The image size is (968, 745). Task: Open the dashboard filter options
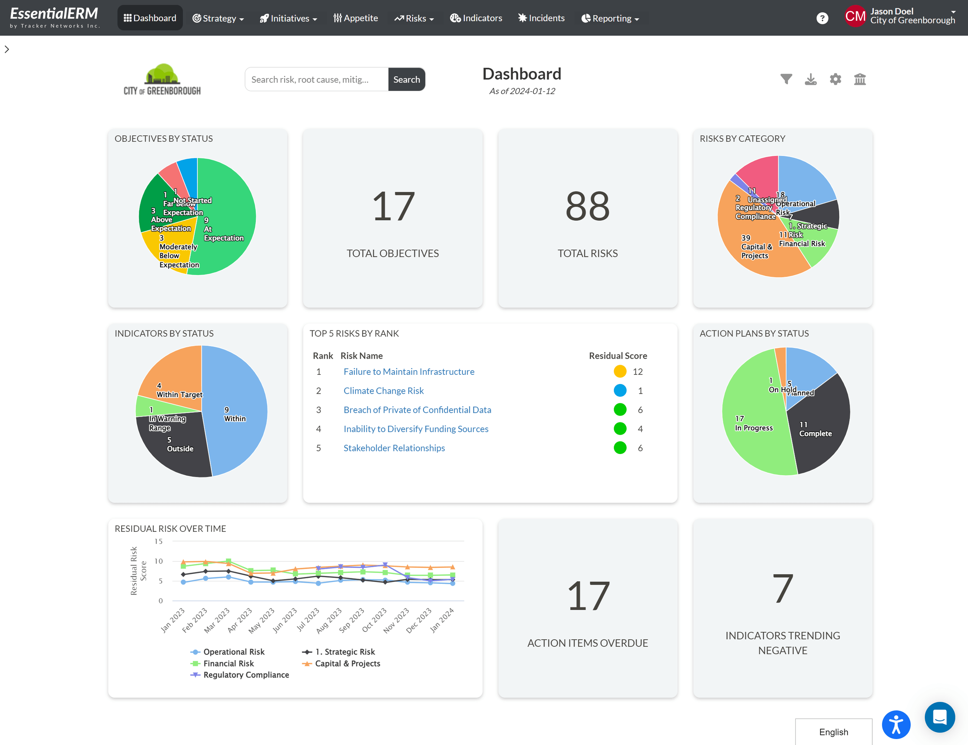(x=787, y=79)
